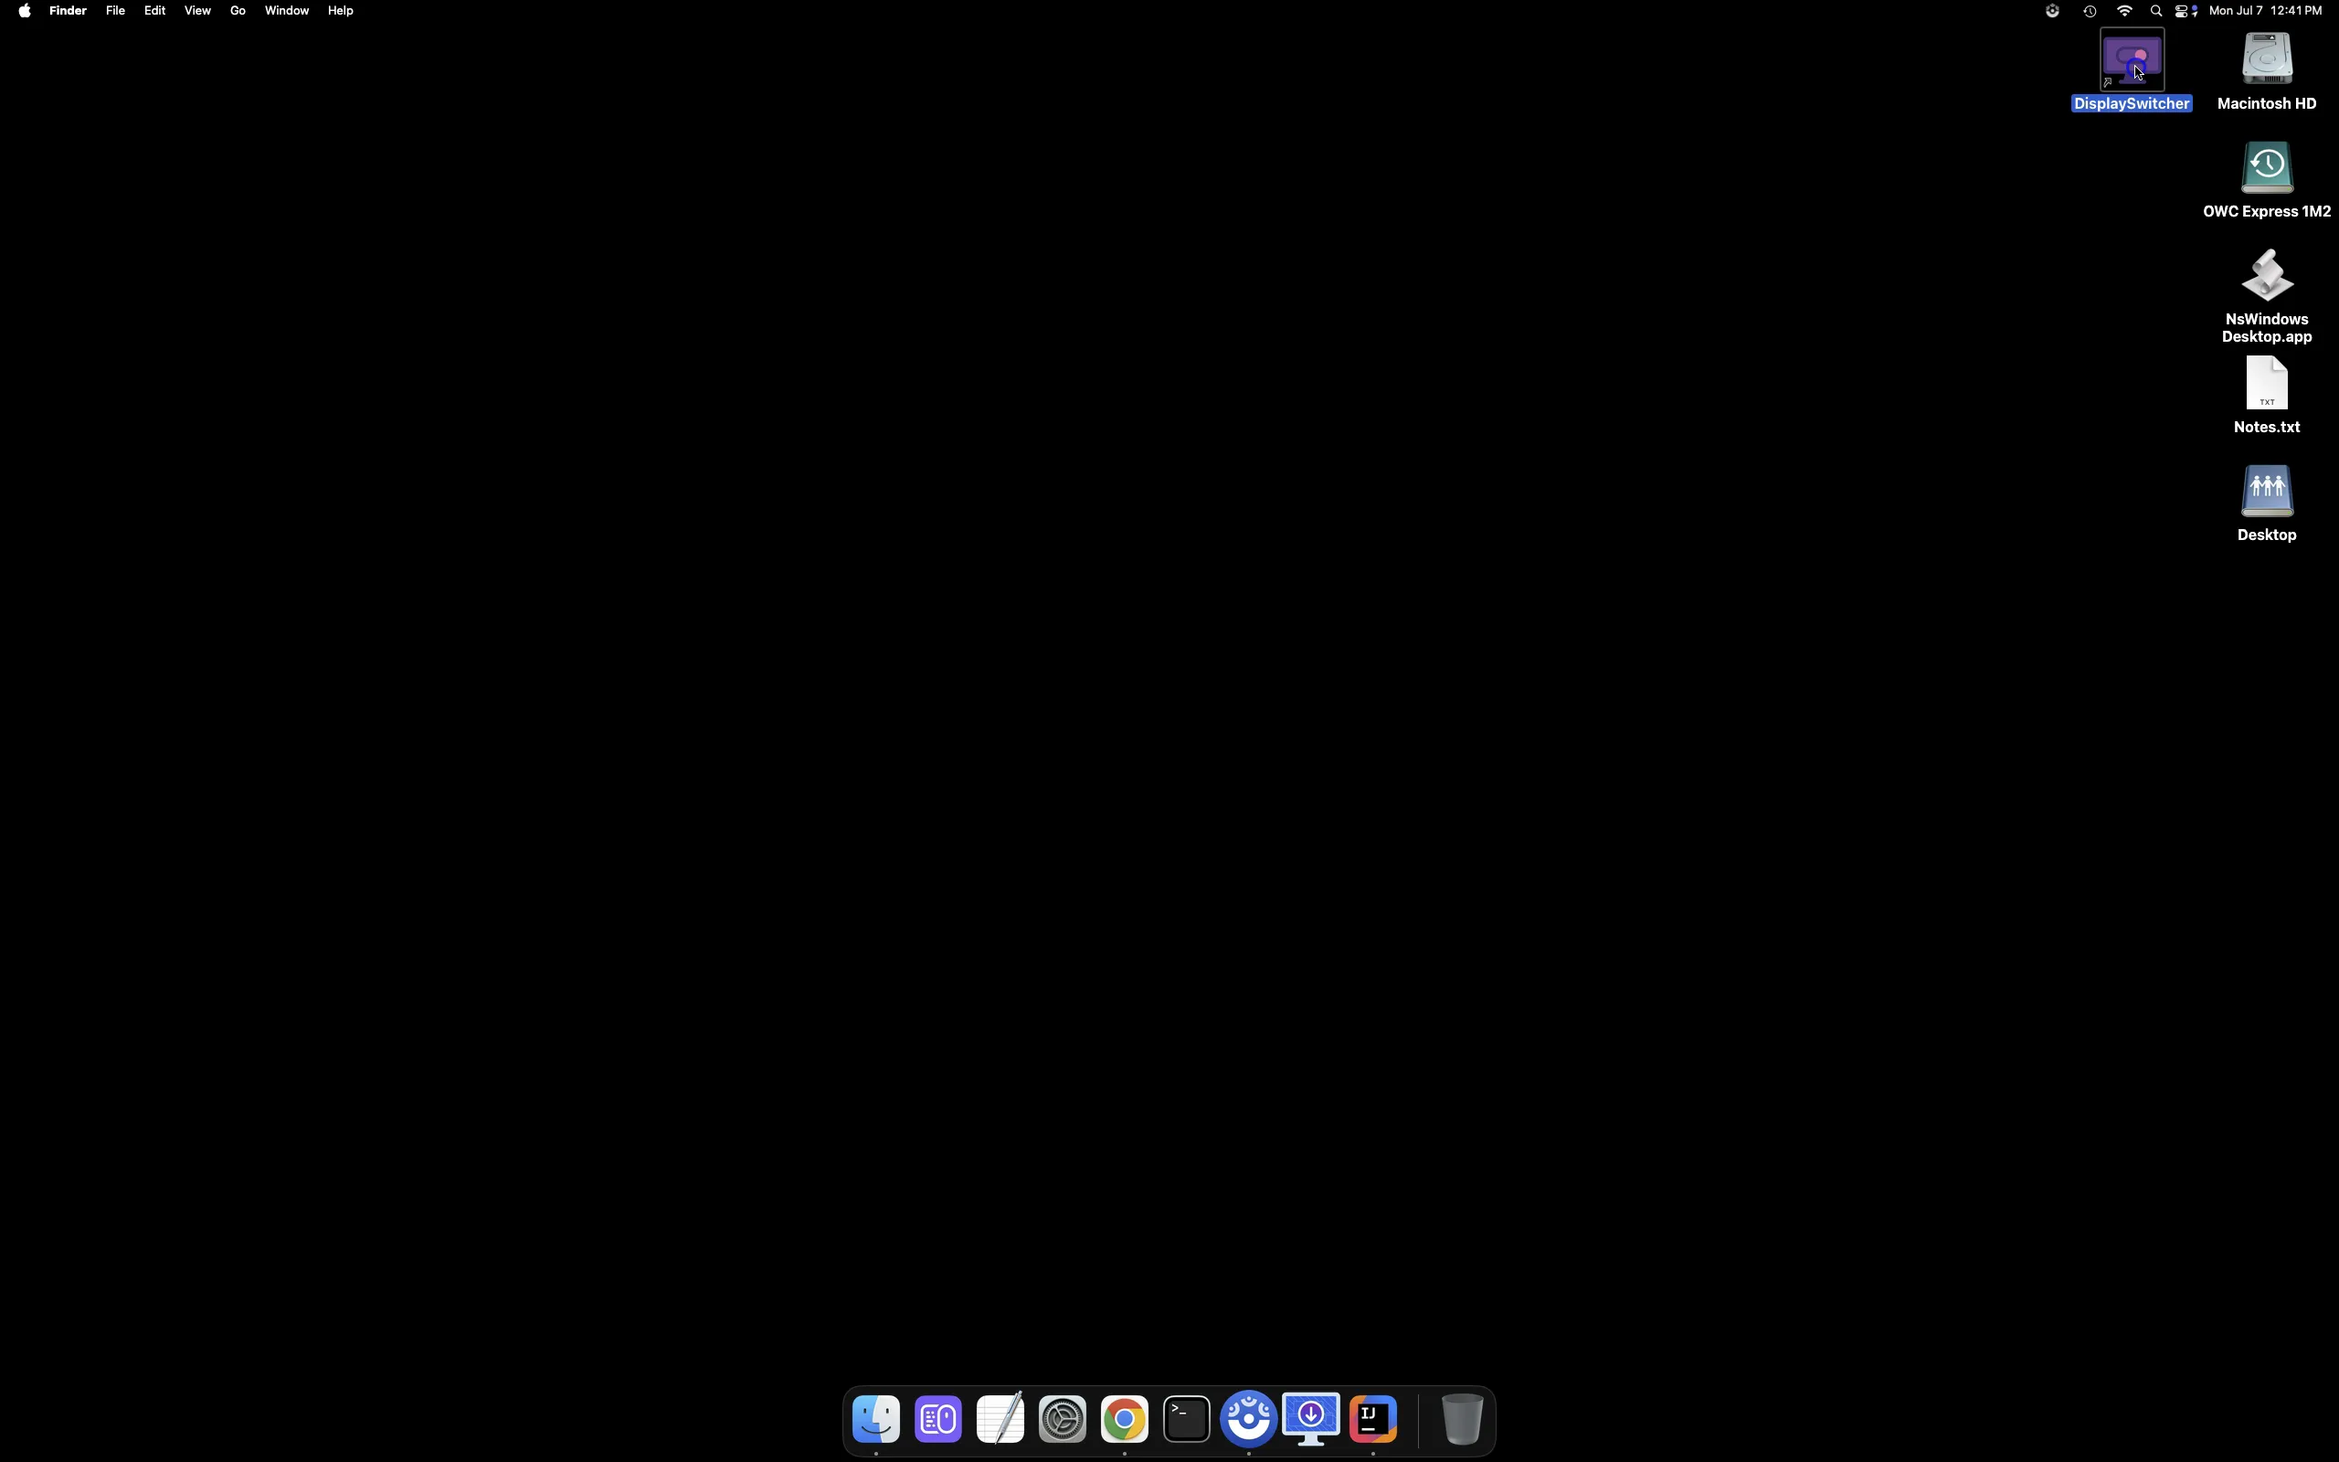2339x1462 pixels.
Task: Open the Finder application menu
Action: [69, 11]
